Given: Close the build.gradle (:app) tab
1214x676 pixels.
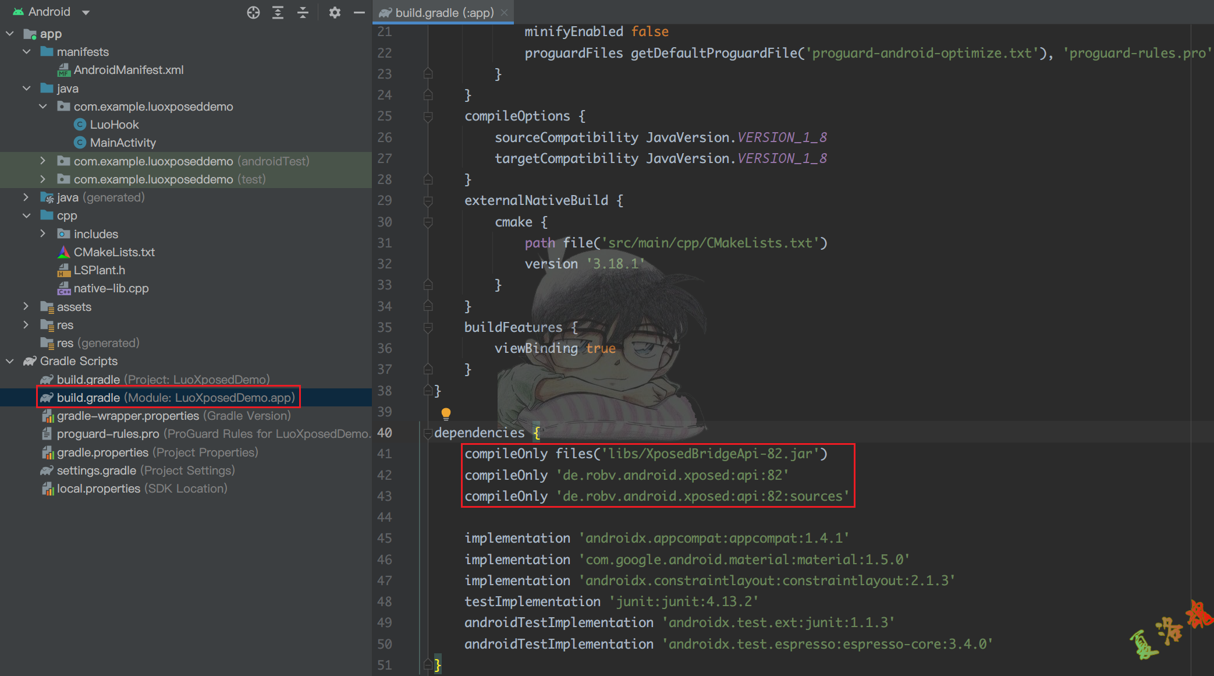Looking at the screenshot, I should pyautogui.click(x=505, y=12).
